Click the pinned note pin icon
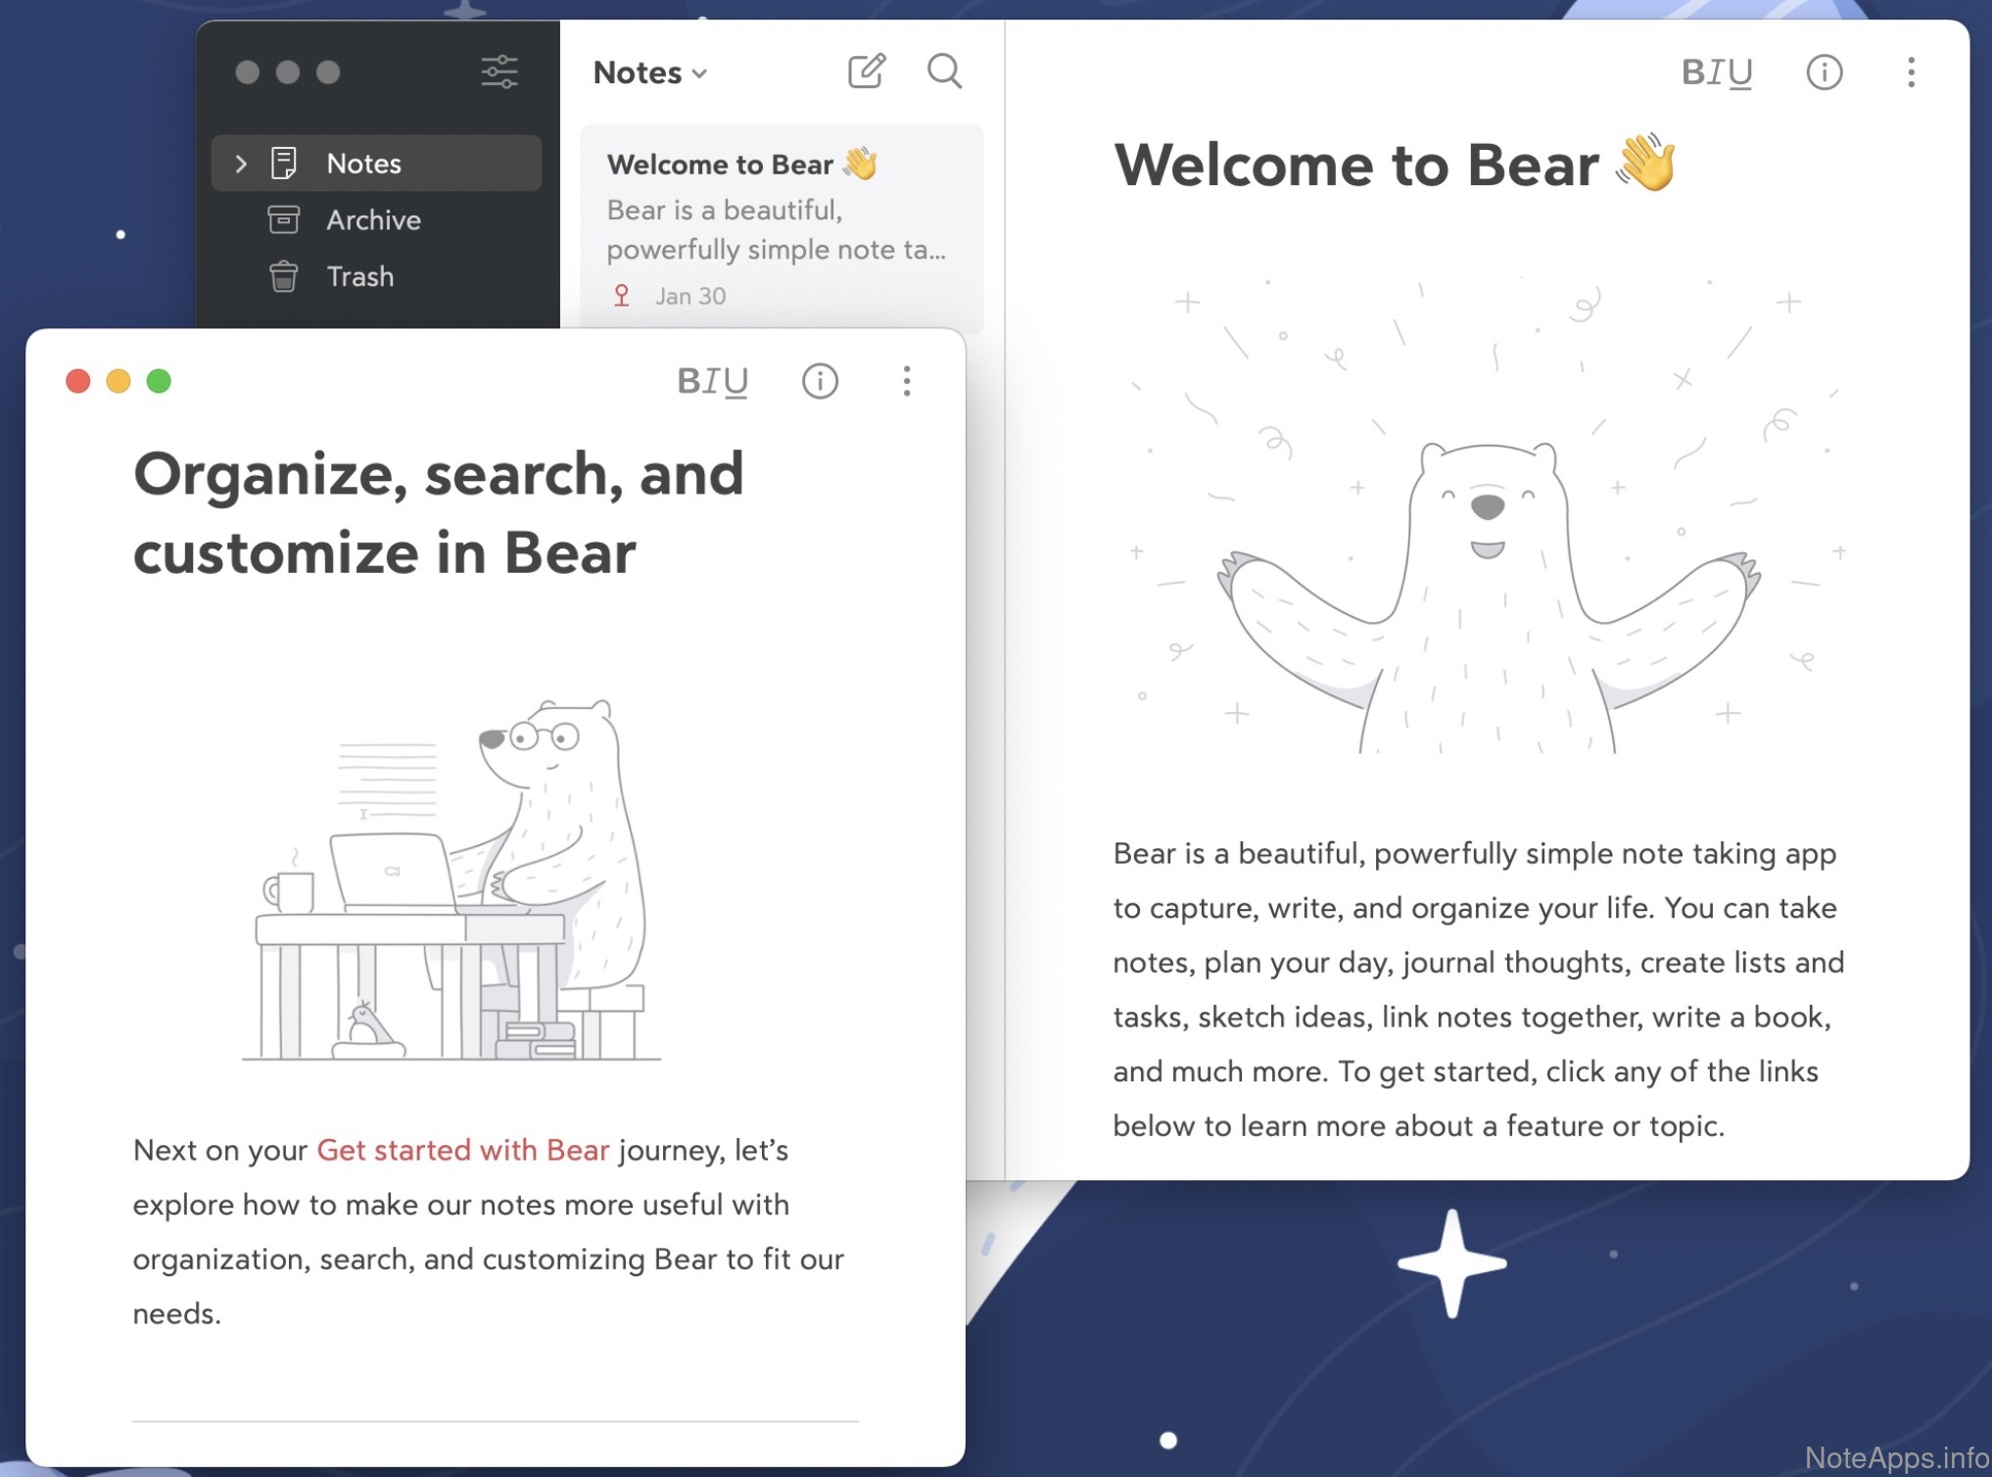The image size is (1992, 1477). tap(621, 296)
